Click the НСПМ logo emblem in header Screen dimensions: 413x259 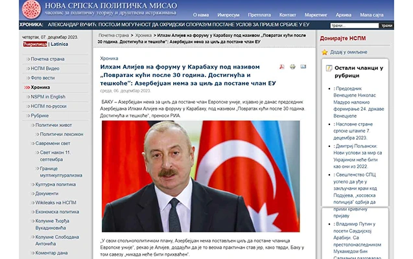(31, 9)
